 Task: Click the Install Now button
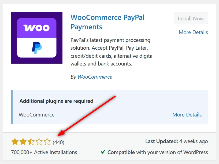pos(191,18)
